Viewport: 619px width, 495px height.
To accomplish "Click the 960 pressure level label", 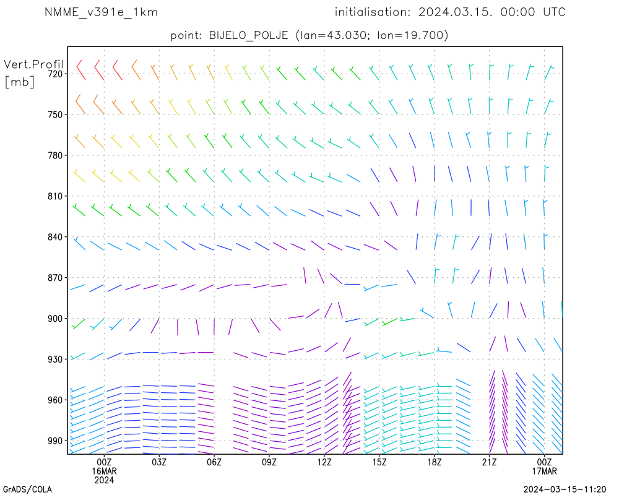I will 56,400.
